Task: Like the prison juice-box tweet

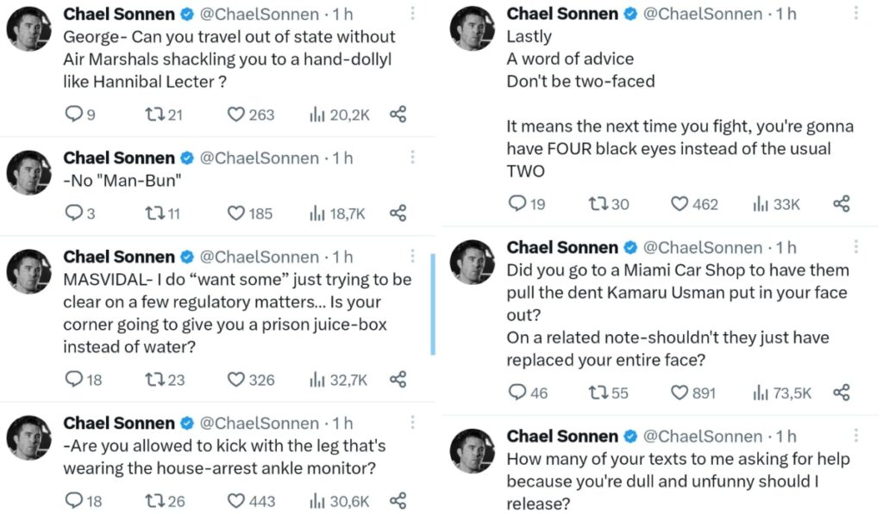Action: 236,380
